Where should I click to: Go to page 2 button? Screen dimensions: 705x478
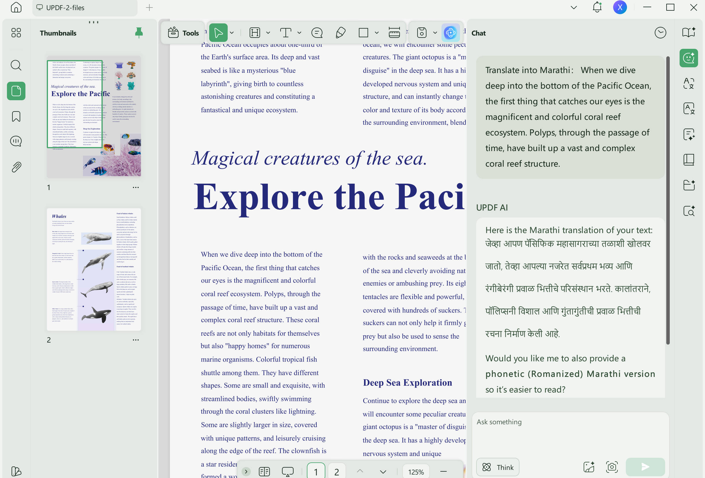tap(336, 471)
